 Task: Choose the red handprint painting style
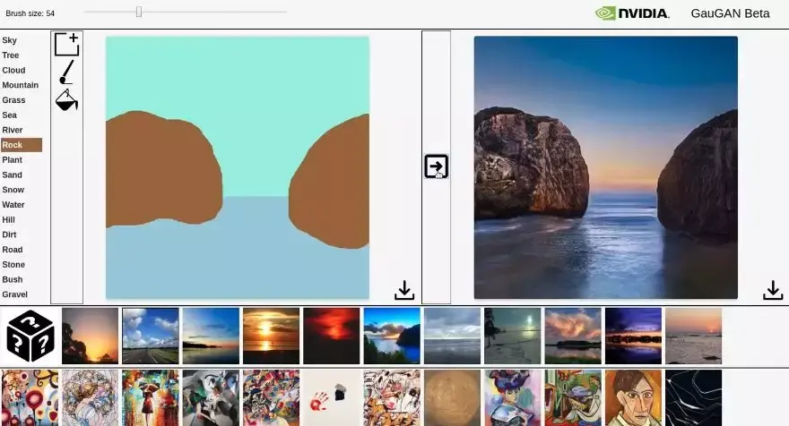pos(332,398)
